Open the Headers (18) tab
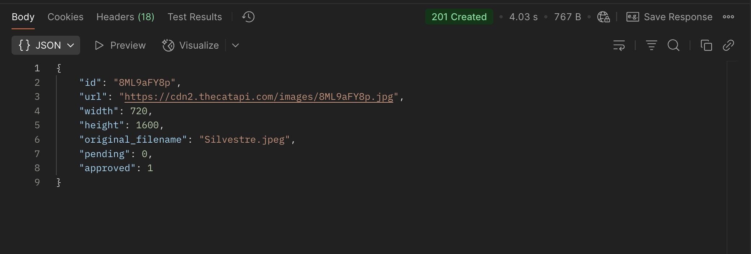 point(125,17)
